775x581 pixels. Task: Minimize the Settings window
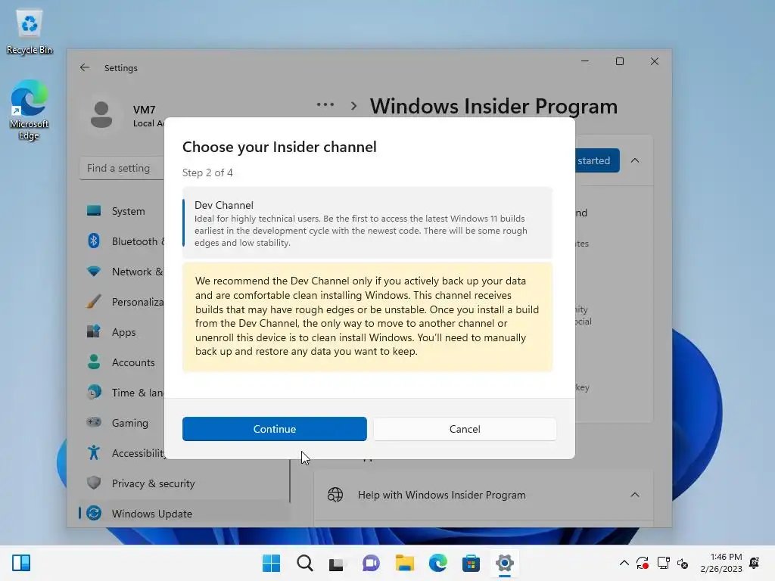tap(585, 61)
